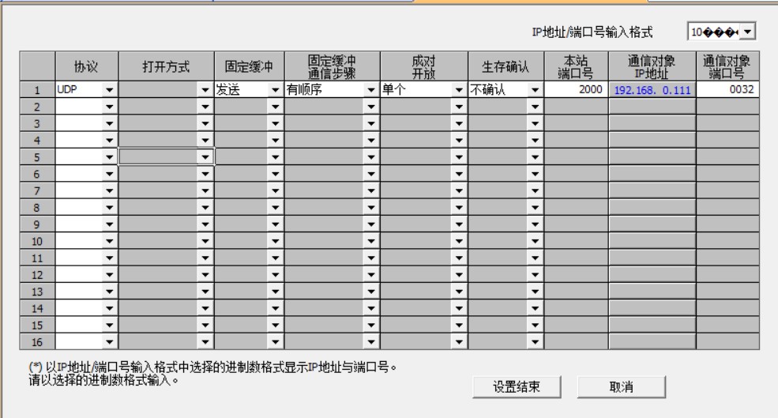The image size is (778, 418).
Task: Click the 协议 column header
Action: (x=86, y=66)
